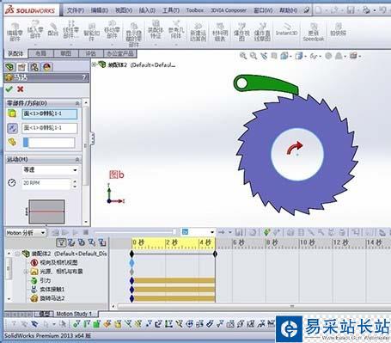Image resolution: width=391 pixels, height=343 pixels.
Task: Click the 拍快照 snapshot tool
Action: 338,29
